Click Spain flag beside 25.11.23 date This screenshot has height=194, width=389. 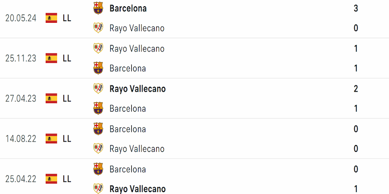click(52, 58)
